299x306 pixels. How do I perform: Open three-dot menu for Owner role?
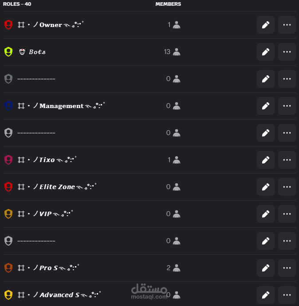[287, 25]
